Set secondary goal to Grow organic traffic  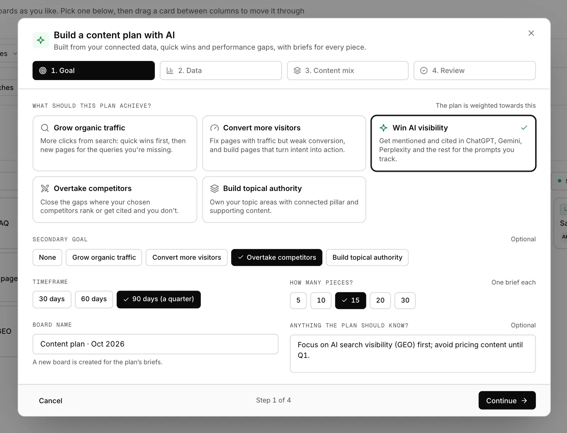click(104, 258)
